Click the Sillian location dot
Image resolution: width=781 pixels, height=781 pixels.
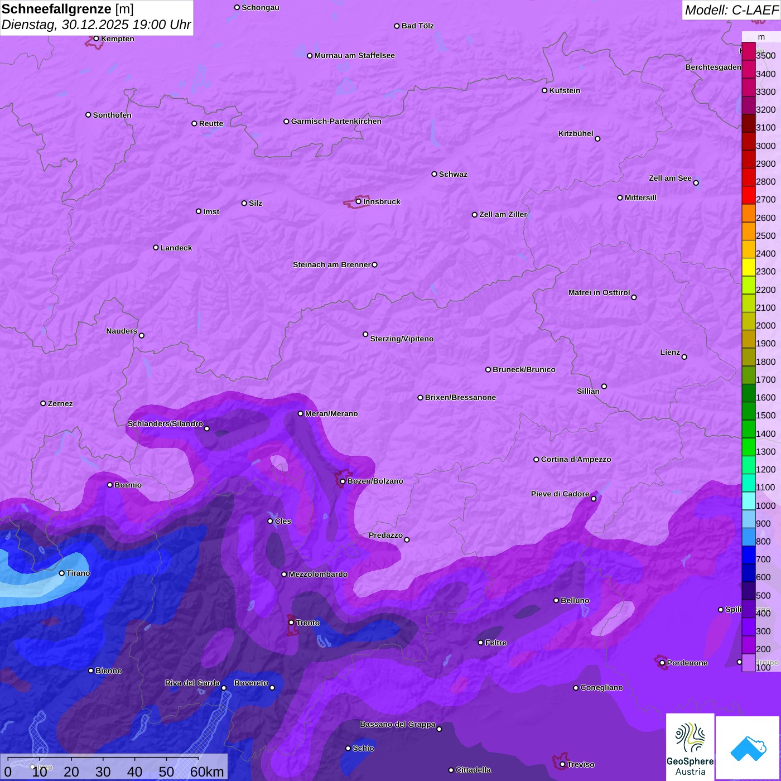click(x=604, y=386)
